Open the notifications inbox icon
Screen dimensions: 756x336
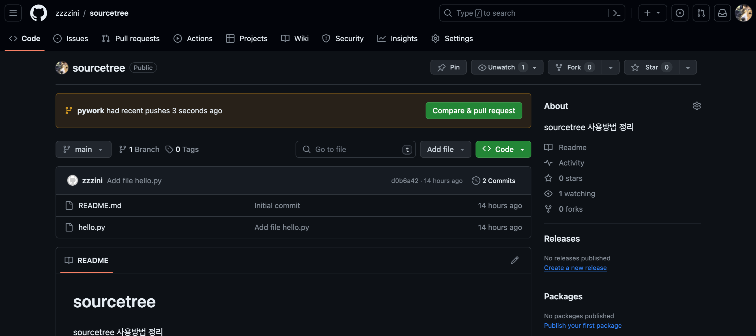coord(722,13)
